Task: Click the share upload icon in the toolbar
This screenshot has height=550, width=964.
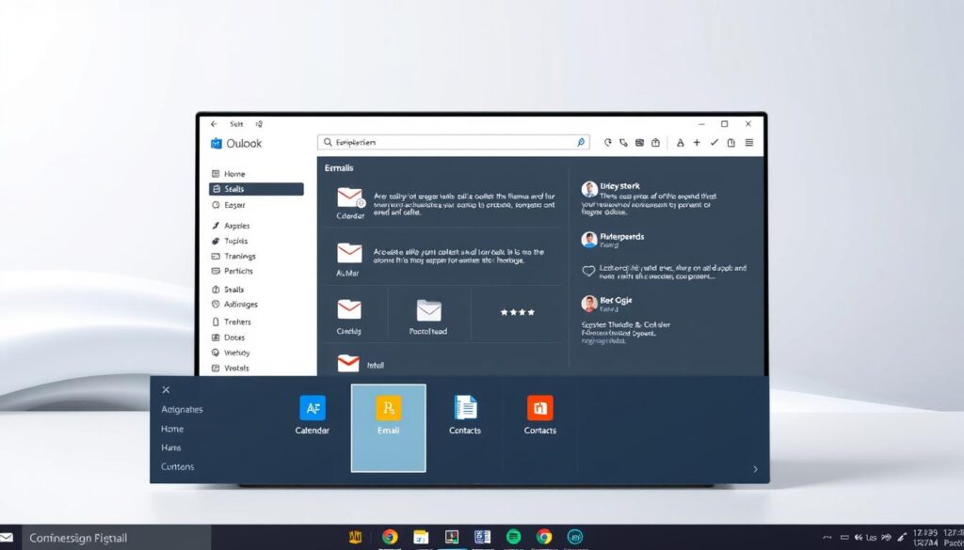Action: (655, 142)
